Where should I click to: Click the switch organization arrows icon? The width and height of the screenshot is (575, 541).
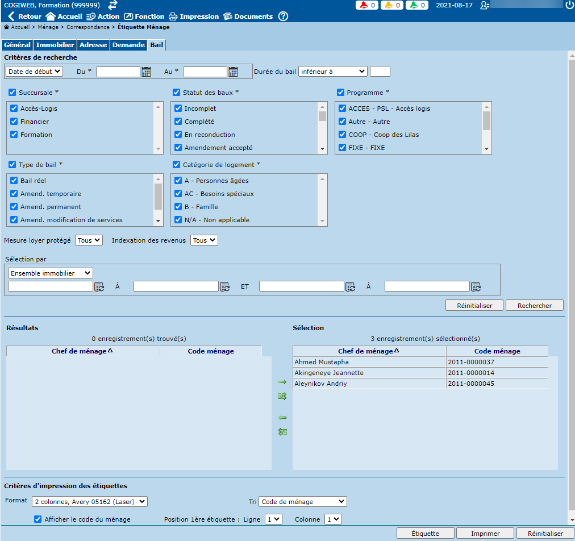click(x=113, y=5)
